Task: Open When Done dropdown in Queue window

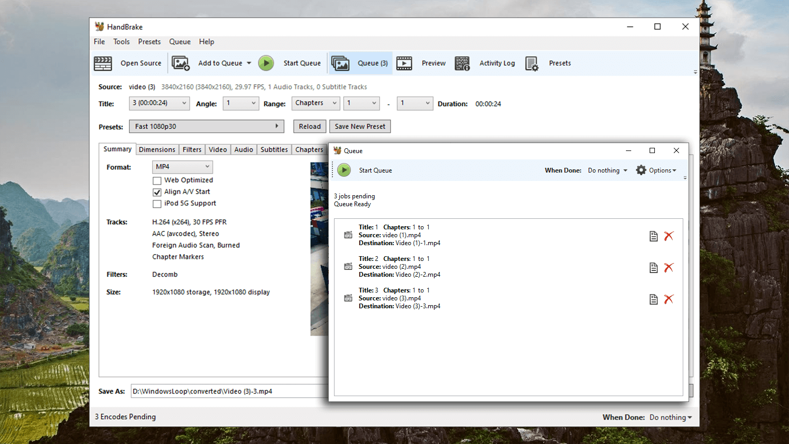Action: point(608,170)
